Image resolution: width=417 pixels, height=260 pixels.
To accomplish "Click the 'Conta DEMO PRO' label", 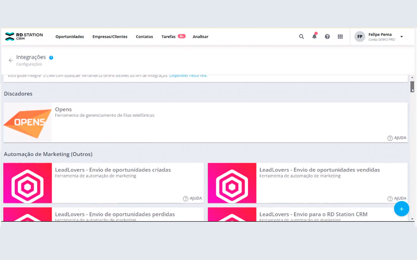I will (x=382, y=39).
